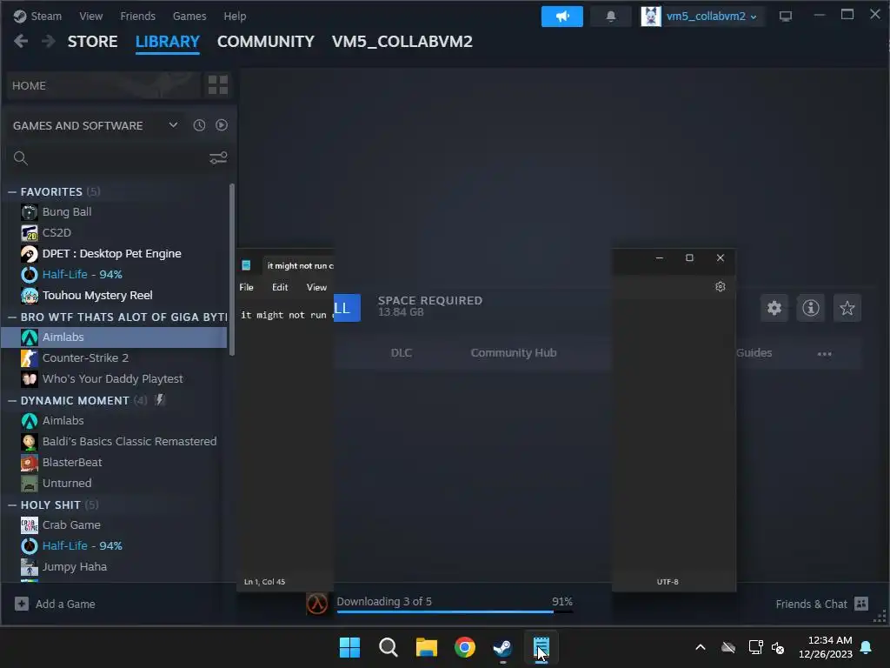
Task: Show hidden system tray icons
Action: click(701, 647)
